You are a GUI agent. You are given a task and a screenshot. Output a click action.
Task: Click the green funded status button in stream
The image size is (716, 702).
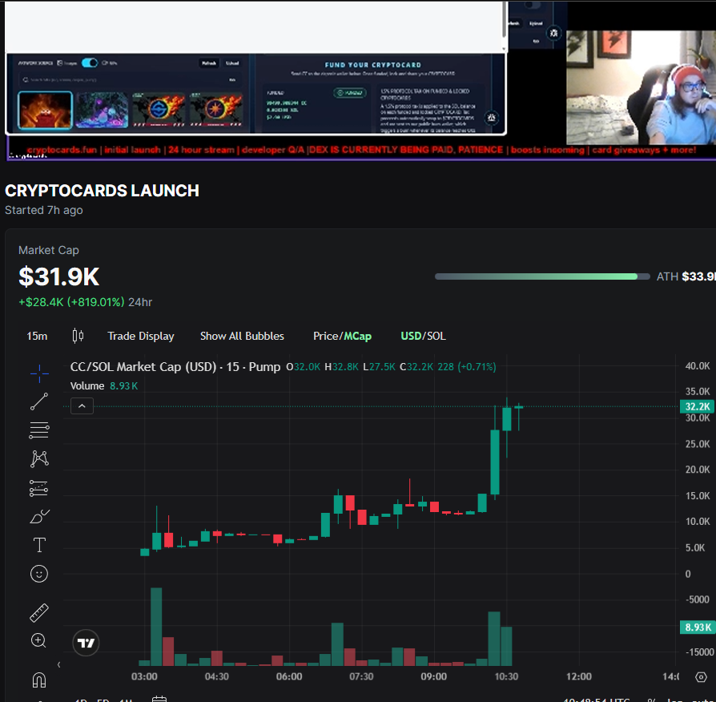[350, 93]
